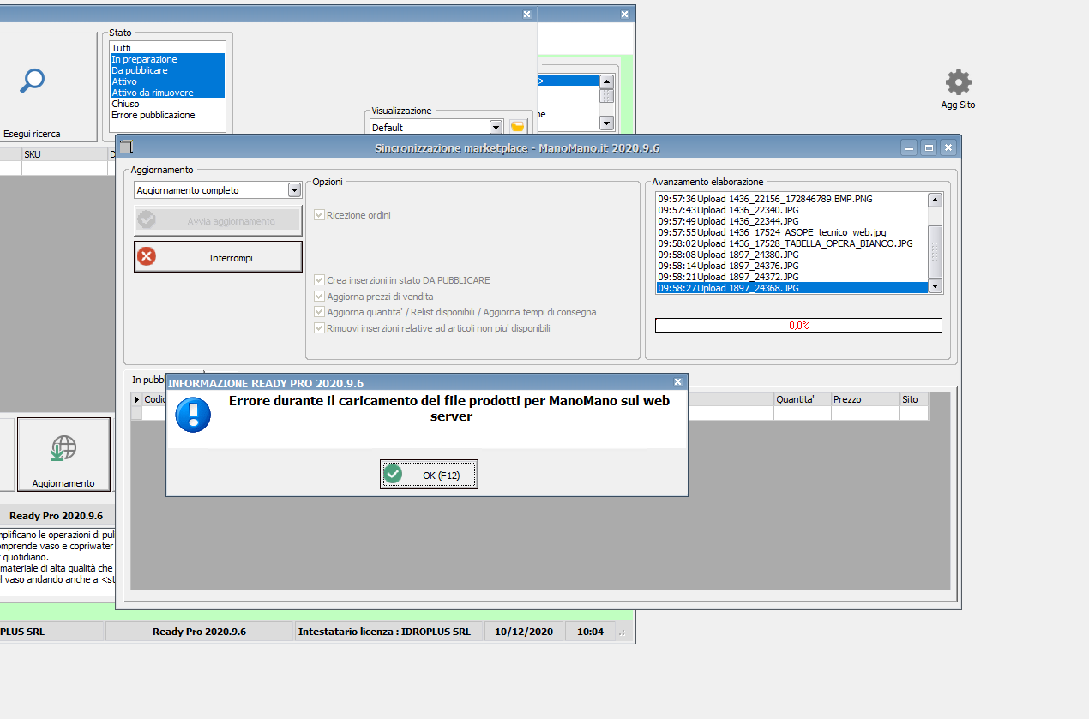Select Chiuso in the Stato list
The width and height of the screenshot is (1089, 719).
click(x=168, y=104)
